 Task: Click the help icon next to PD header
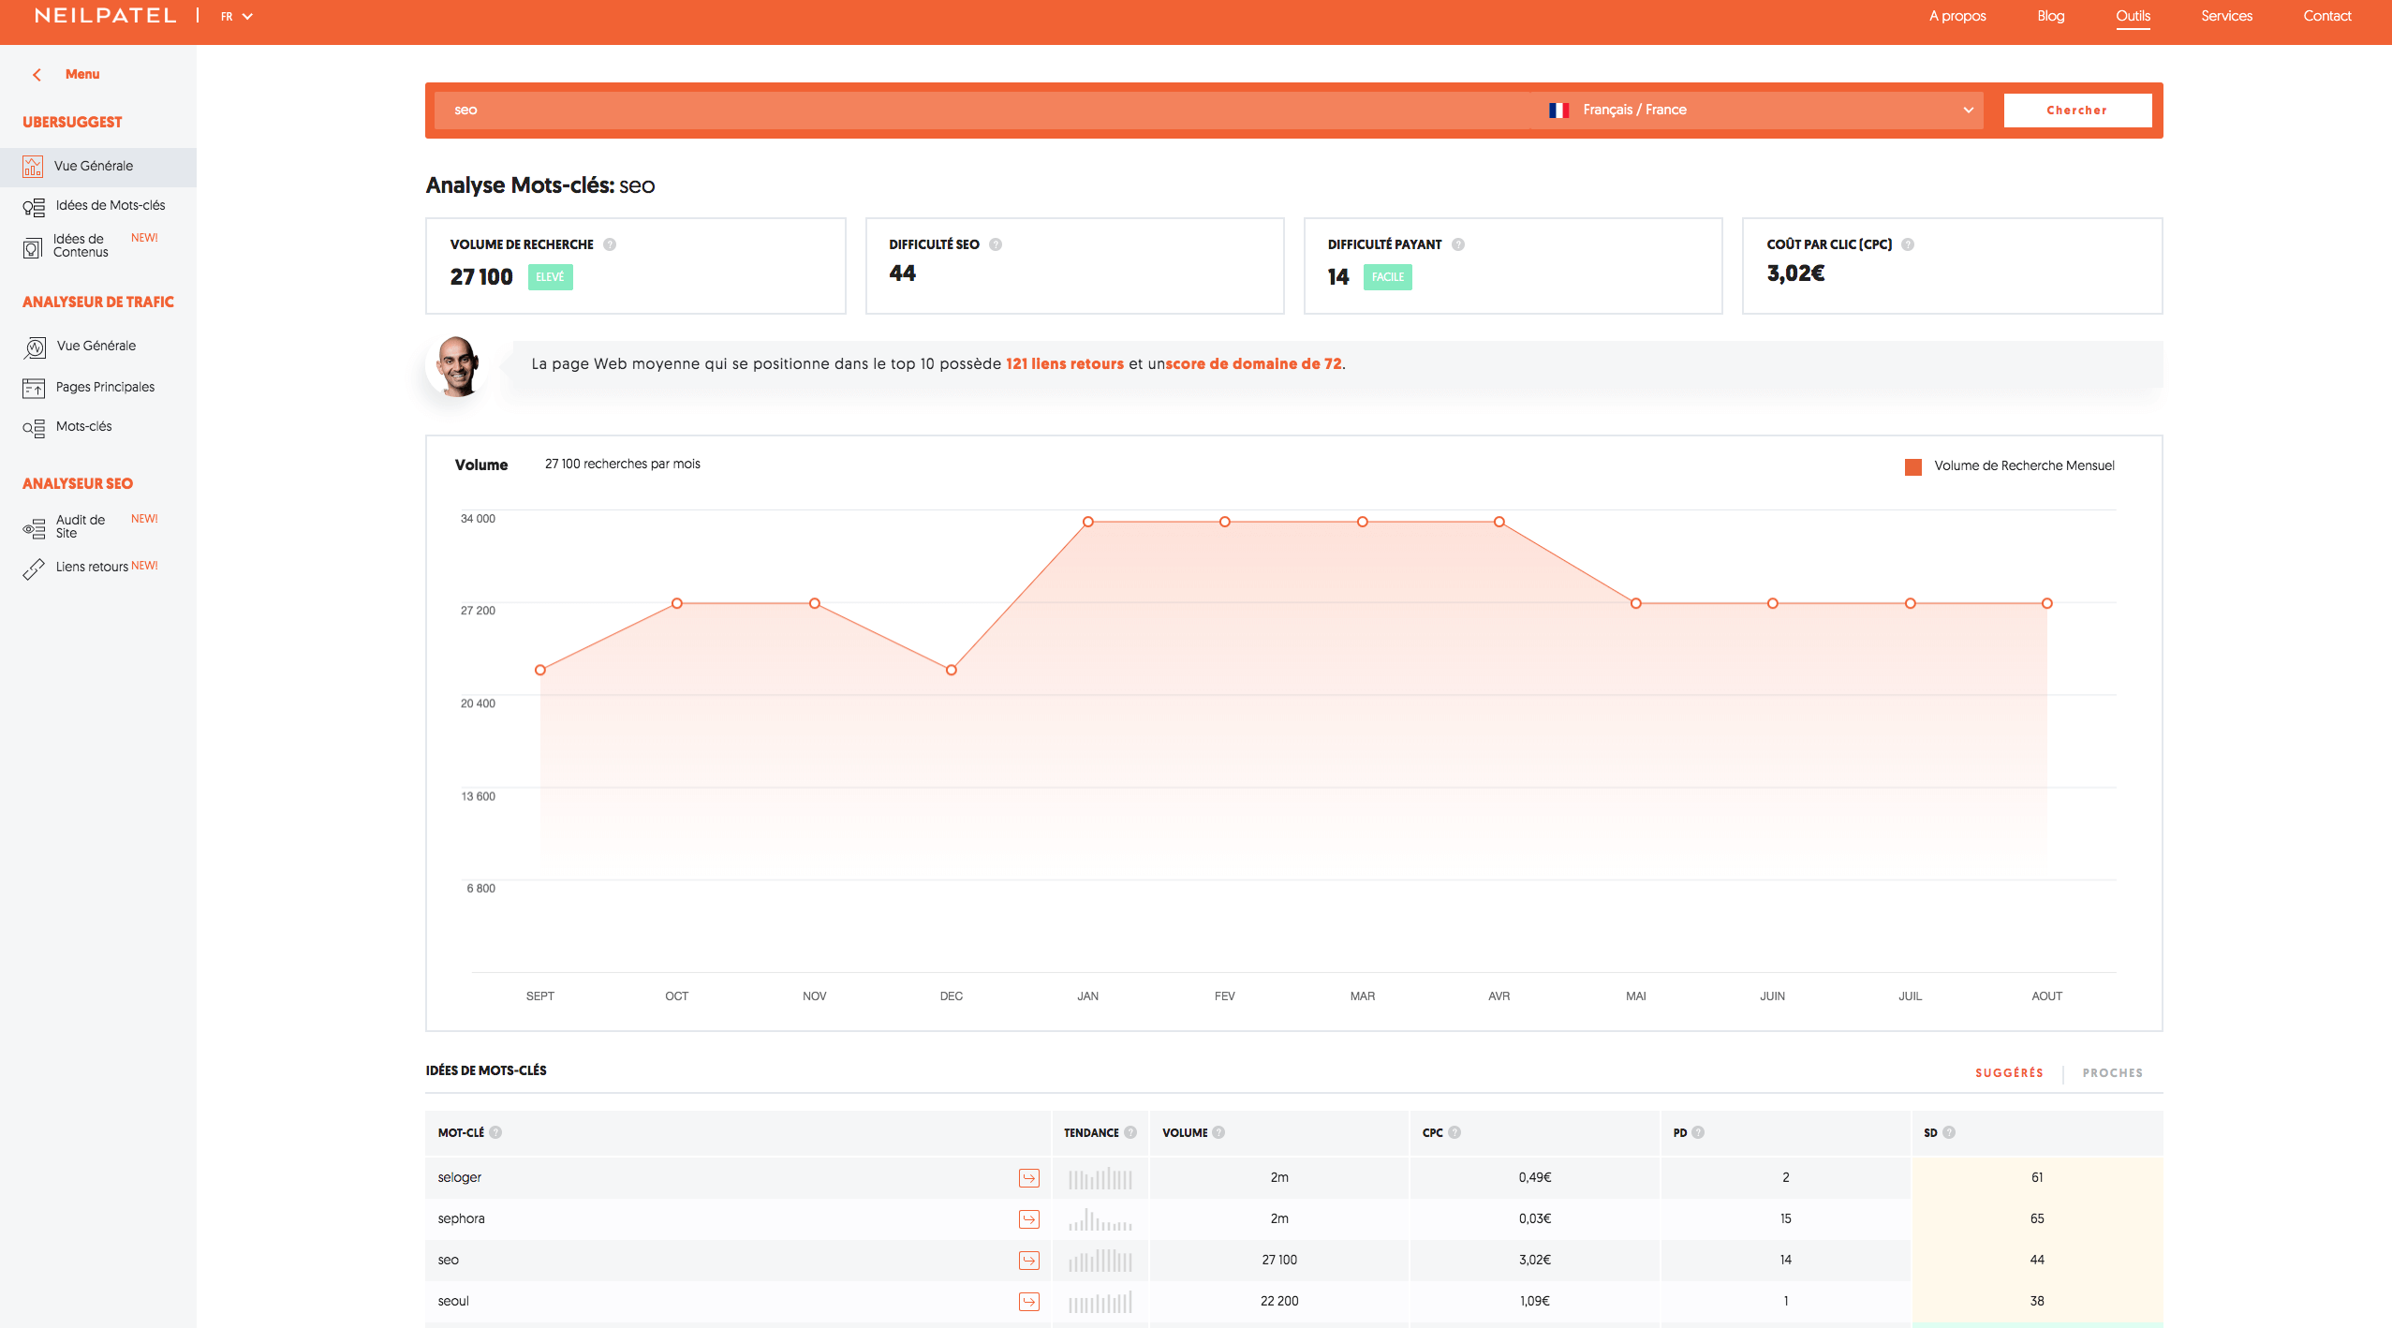click(1698, 1132)
